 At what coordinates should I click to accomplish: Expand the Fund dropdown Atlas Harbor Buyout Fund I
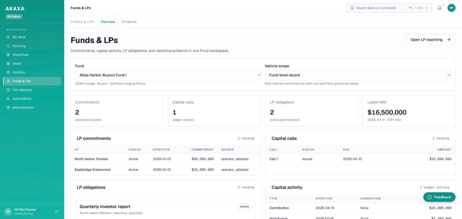point(168,75)
